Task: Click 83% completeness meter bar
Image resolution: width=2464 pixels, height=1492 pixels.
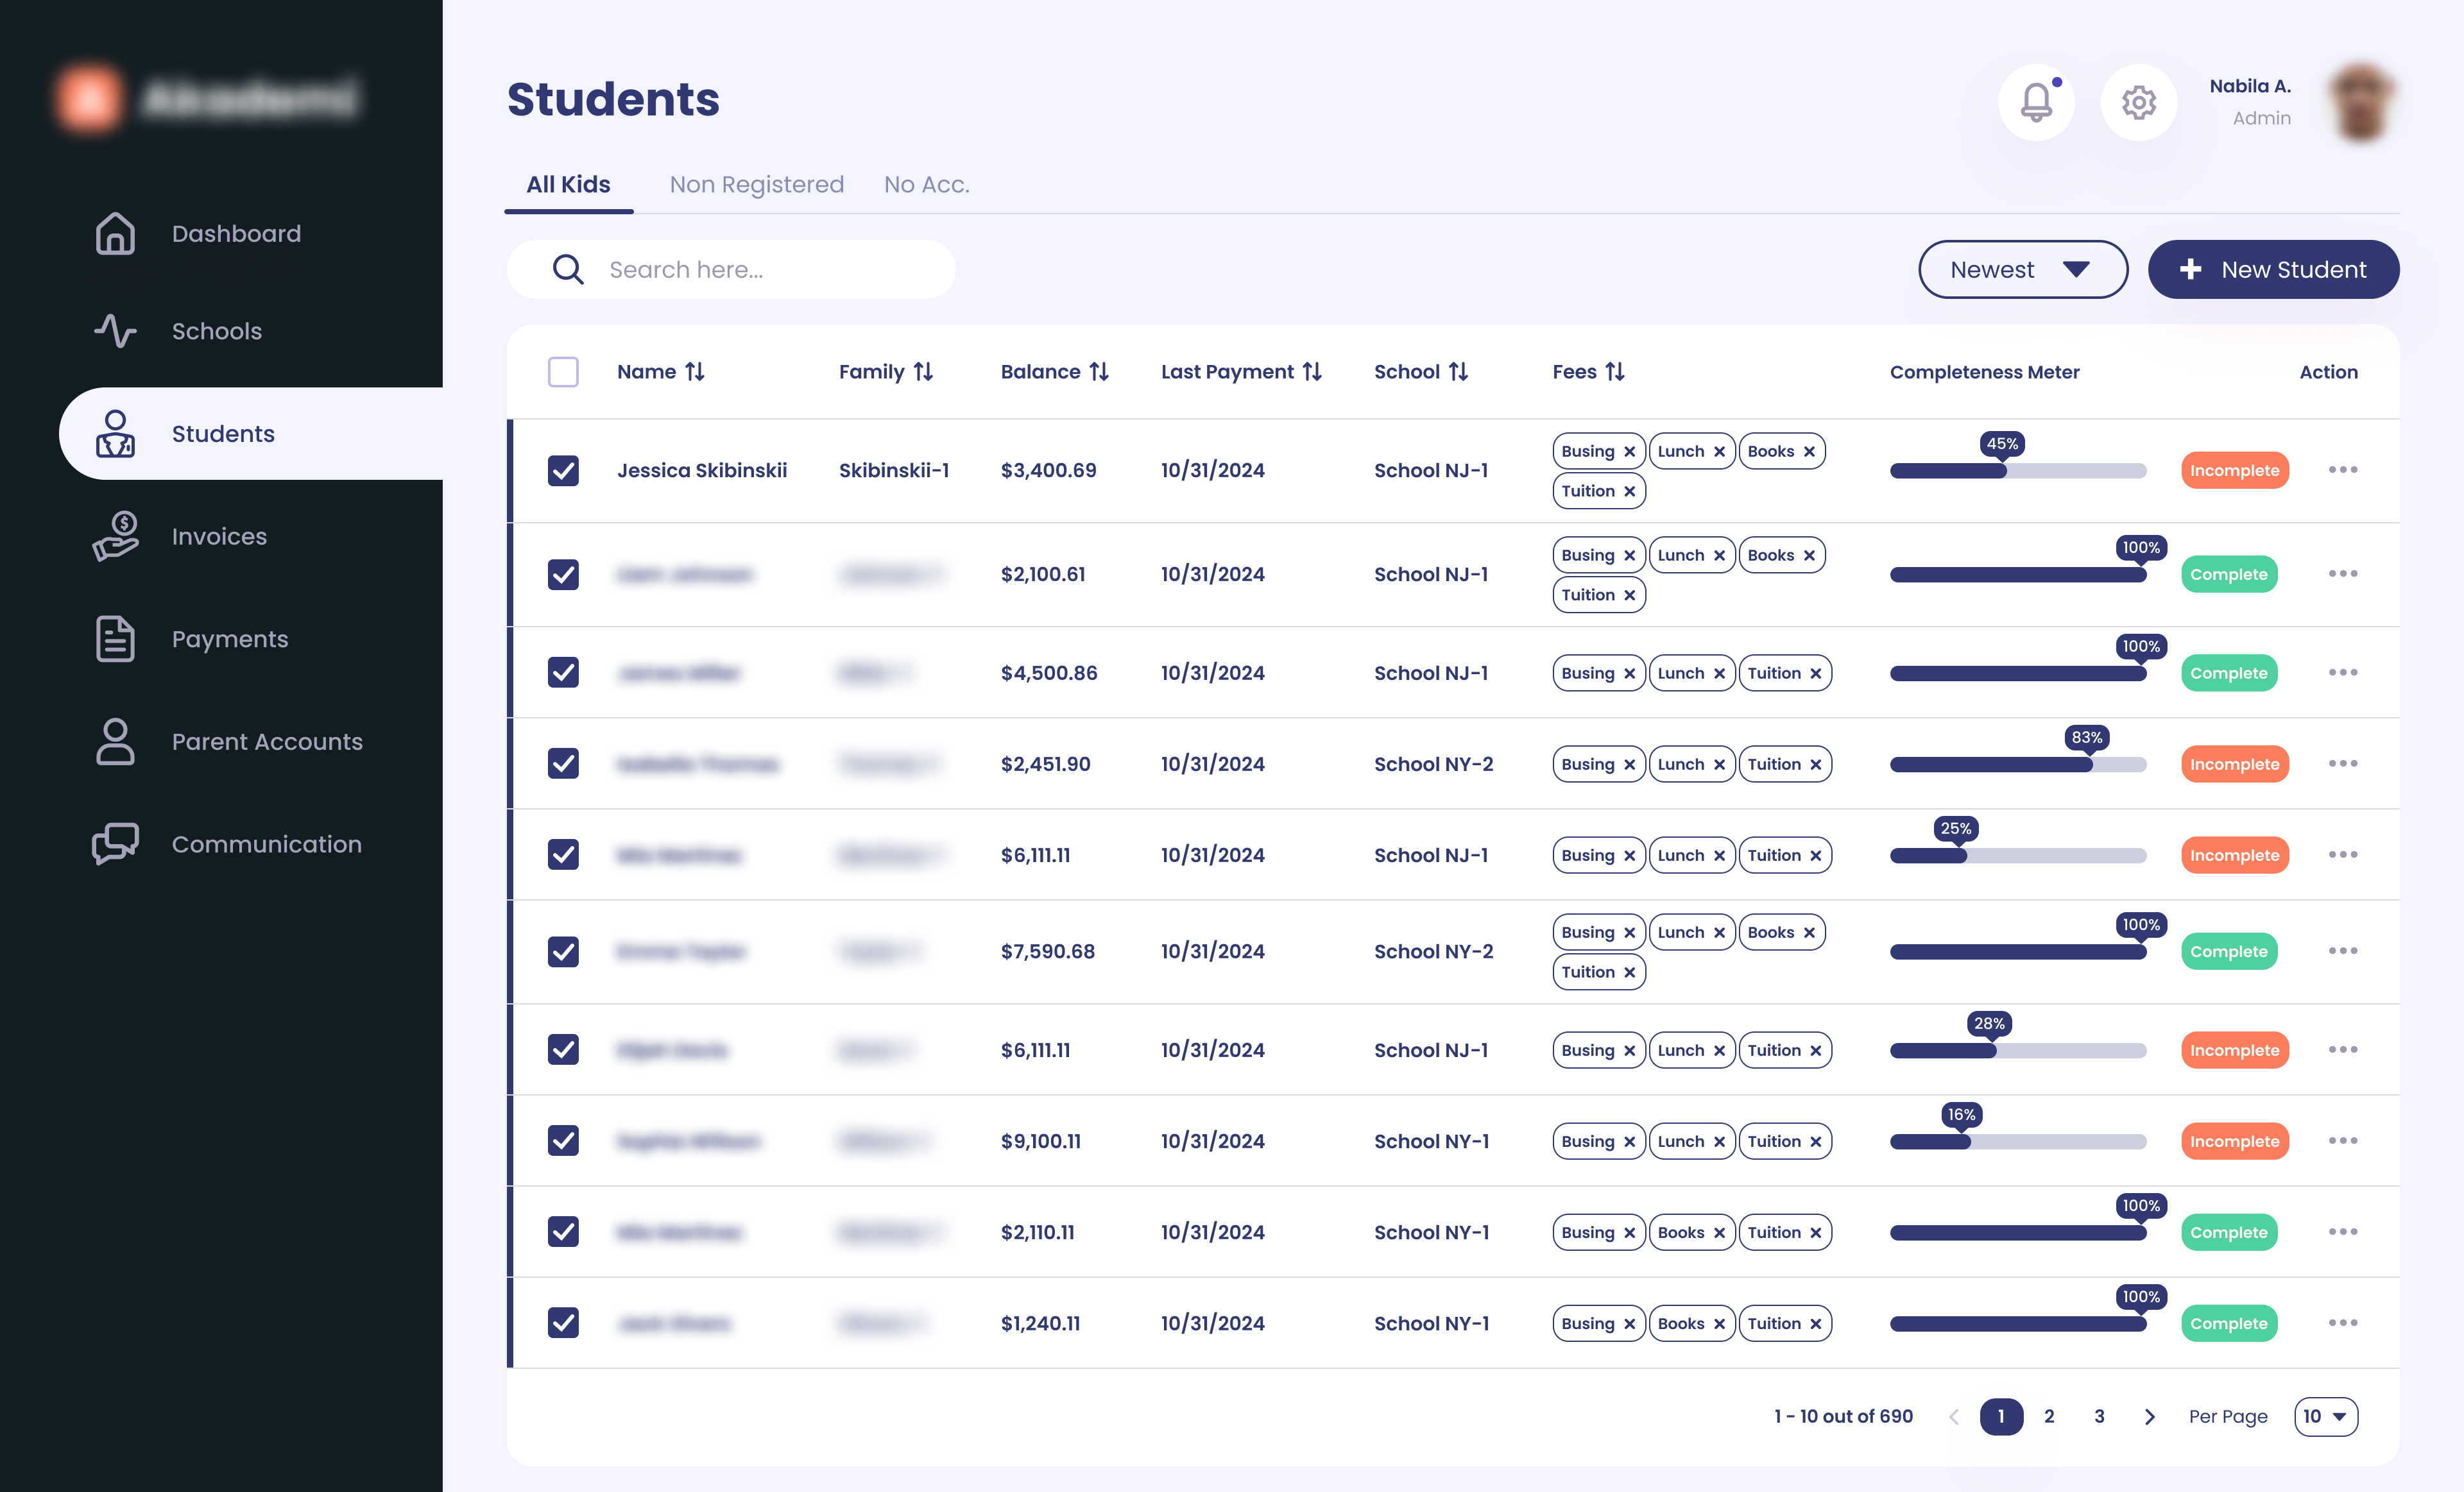Action: [2018, 765]
